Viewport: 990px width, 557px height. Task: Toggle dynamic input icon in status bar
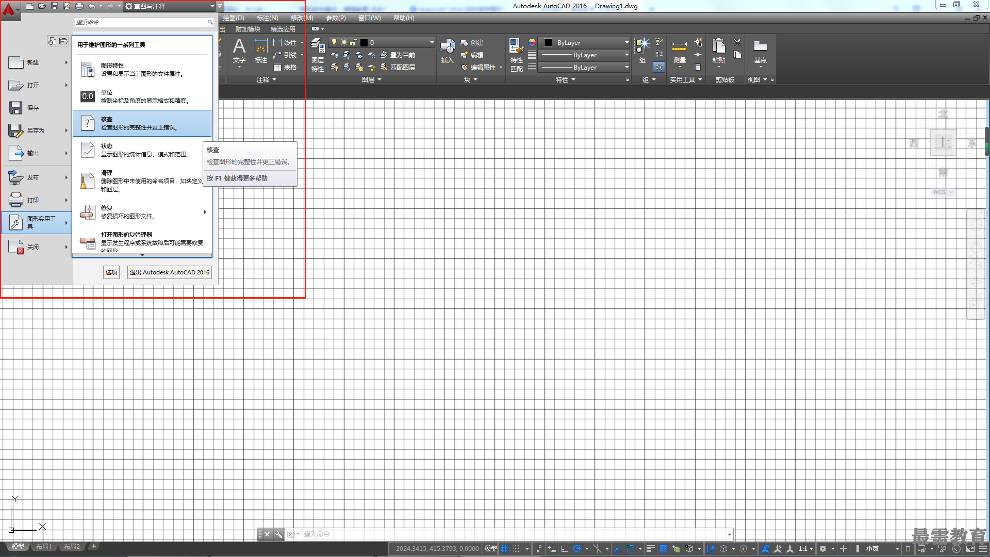pos(551,549)
